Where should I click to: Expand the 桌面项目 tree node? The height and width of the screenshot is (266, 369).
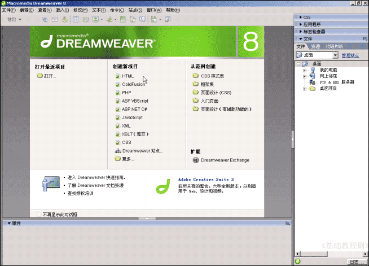305,89
